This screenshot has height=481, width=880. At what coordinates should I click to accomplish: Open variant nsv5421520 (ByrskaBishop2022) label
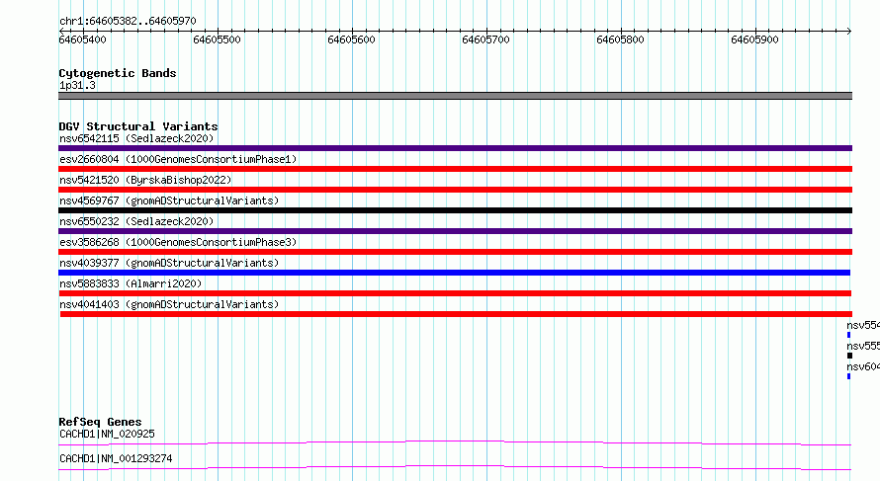coord(145,180)
